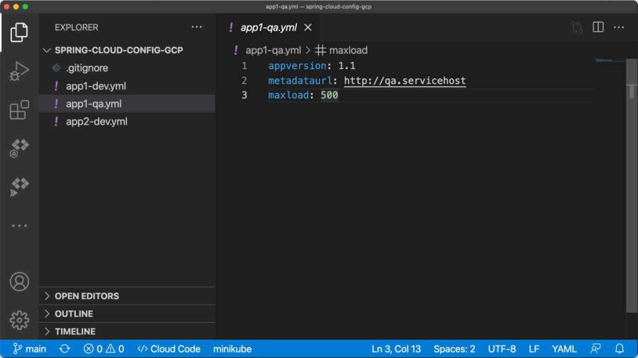Click the YAML language mode button
Image resolution: width=638 pixels, height=358 pixels.
[x=564, y=349]
